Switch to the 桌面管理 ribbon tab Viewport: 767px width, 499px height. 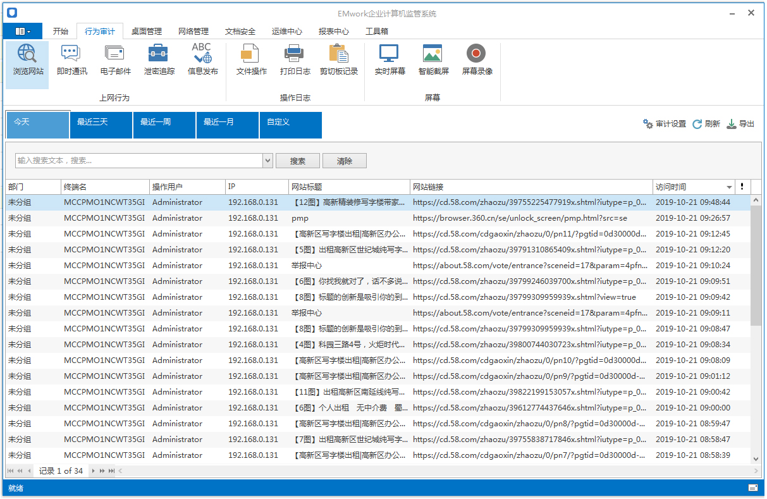tap(147, 31)
